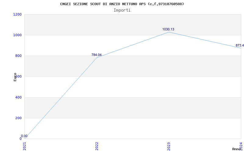This screenshot has height=152, width=244.
Task: Select the Importi subtitle
Action: tap(122, 10)
